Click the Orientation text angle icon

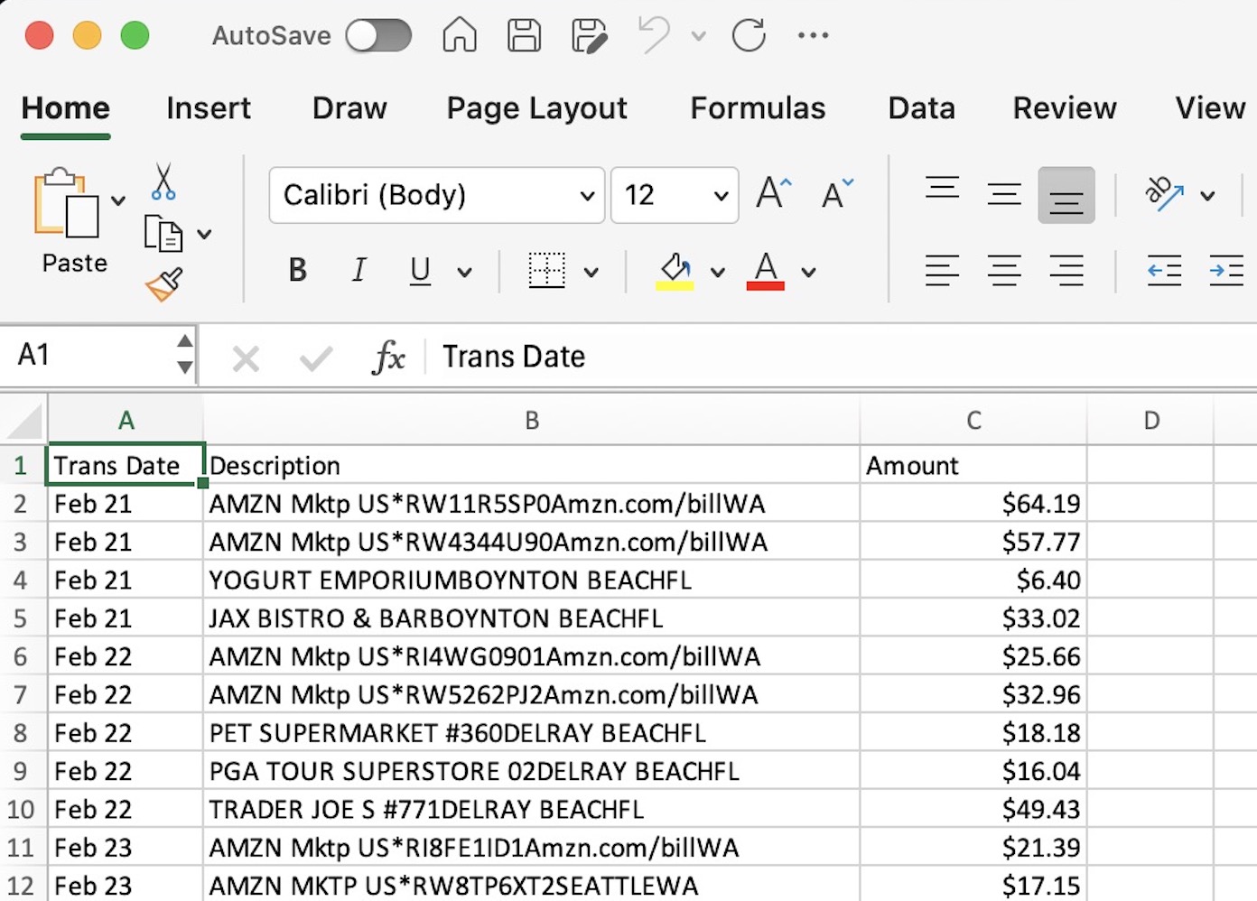tap(1164, 193)
